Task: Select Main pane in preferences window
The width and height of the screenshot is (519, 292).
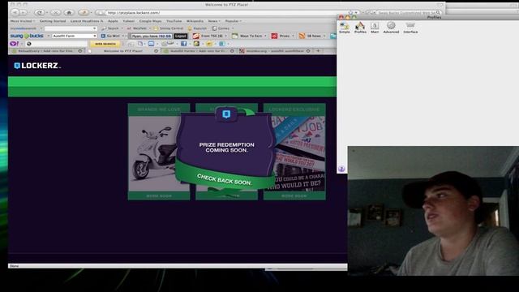Action: 375,27
